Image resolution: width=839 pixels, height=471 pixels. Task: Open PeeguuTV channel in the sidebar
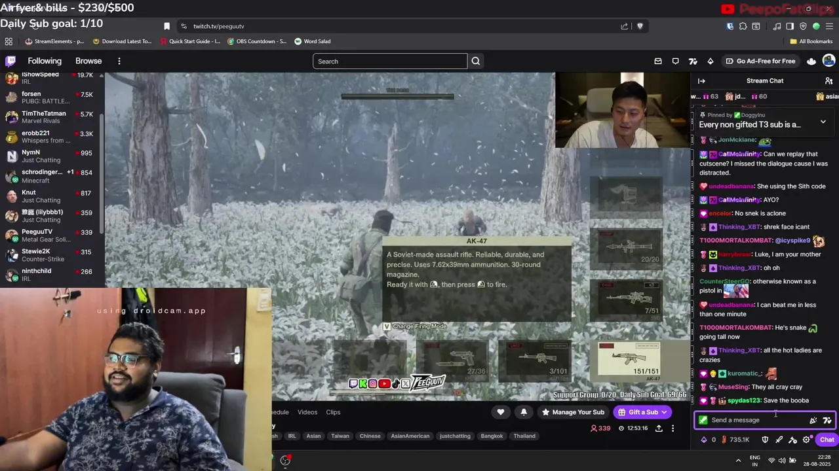(52, 235)
